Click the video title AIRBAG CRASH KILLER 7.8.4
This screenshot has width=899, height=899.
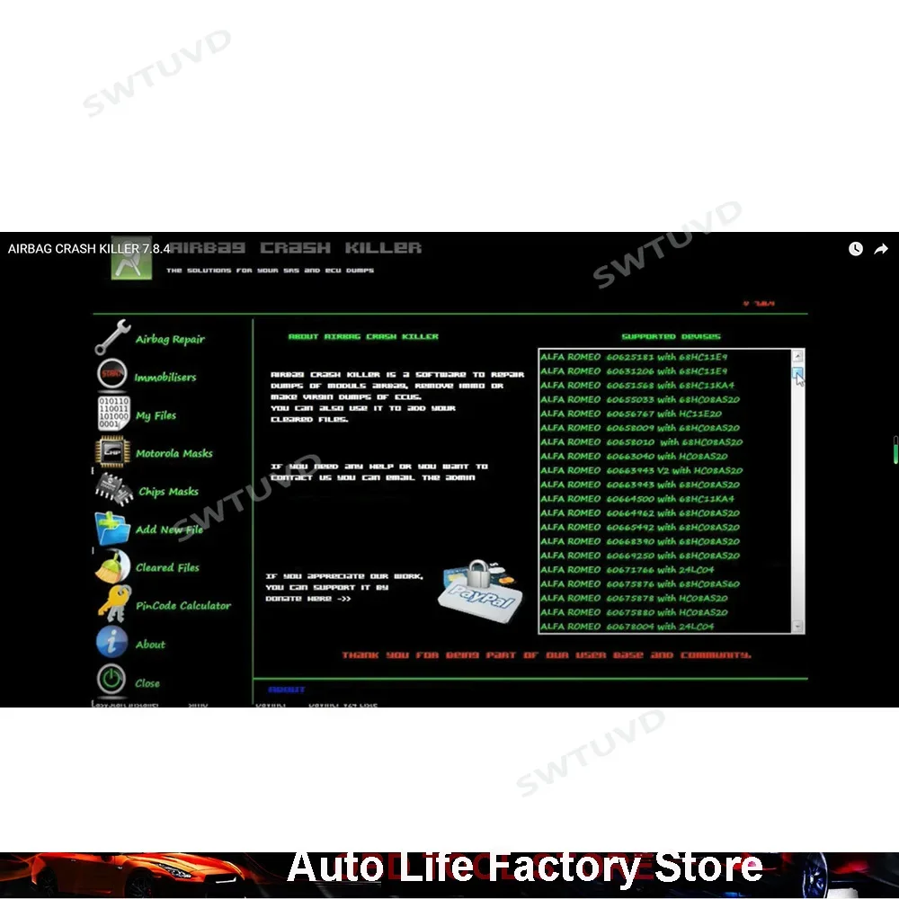tap(89, 249)
